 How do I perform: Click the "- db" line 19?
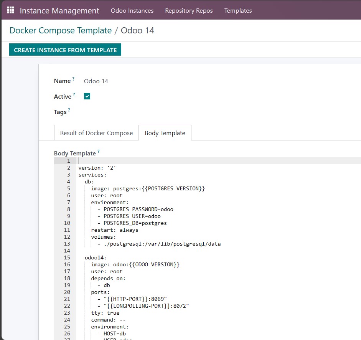pos(104,285)
